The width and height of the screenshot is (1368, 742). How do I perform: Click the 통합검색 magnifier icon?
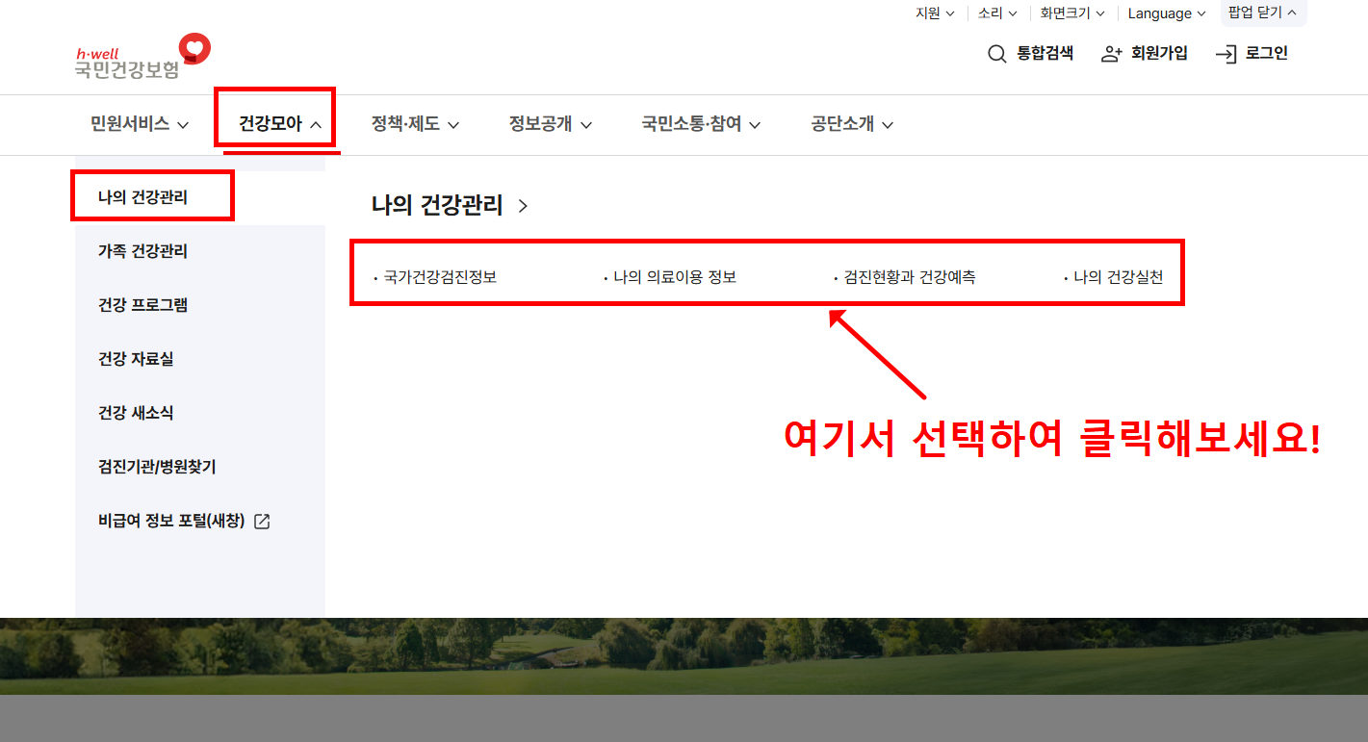996,54
